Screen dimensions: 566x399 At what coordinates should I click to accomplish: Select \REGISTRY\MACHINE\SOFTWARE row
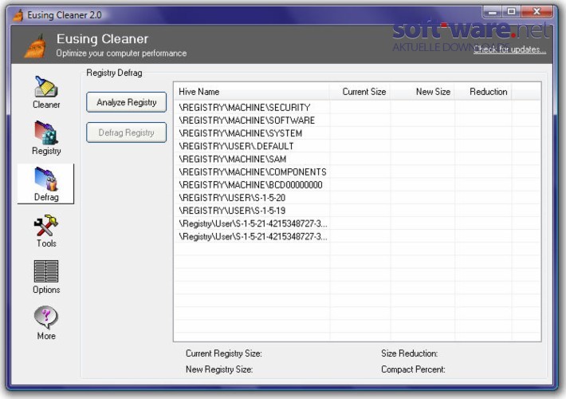tap(357, 120)
